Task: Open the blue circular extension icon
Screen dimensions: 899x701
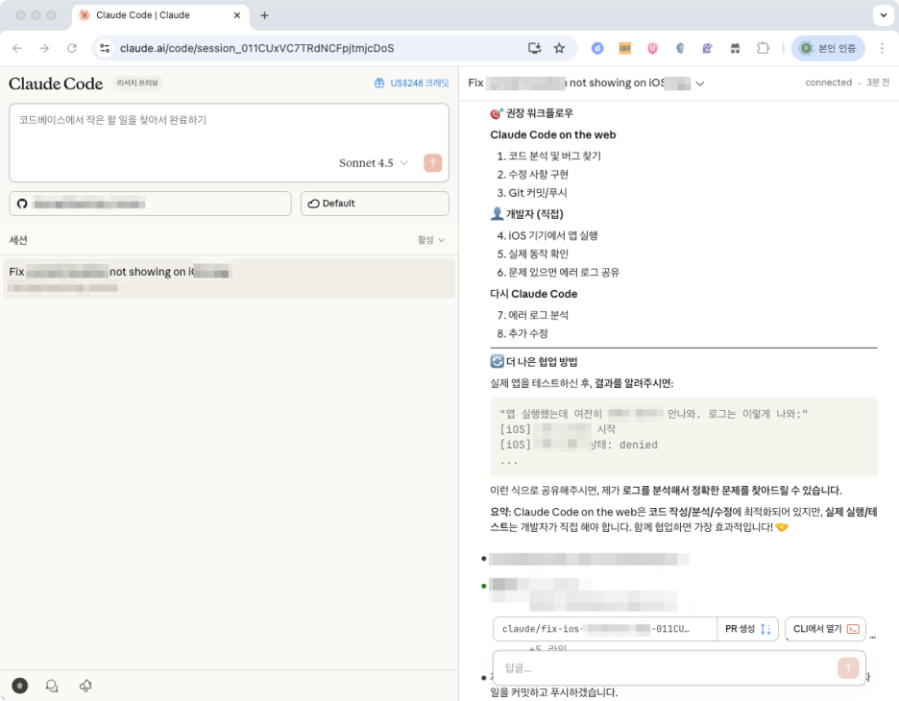Action: pos(597,48)
